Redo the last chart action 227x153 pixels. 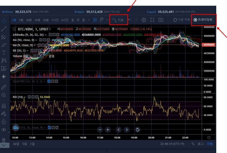136,20
